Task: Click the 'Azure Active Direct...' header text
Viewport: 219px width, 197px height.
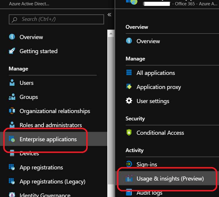Action: 29,4
